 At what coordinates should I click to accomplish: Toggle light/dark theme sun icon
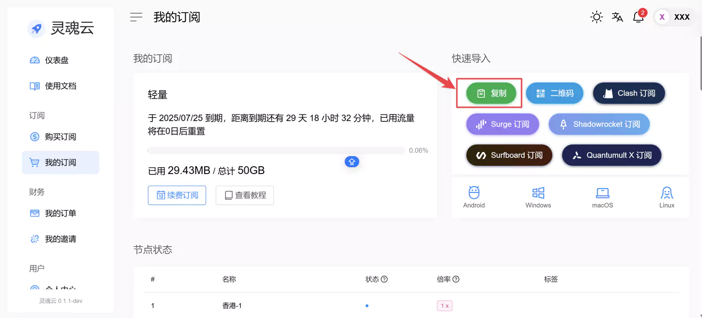click(x=596, y=17)
